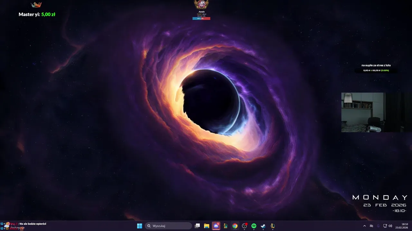This screenshot has width=412, height=231.
Task: Click the win/loss ratio bar under Awak
Action: (x=201, y=18)
